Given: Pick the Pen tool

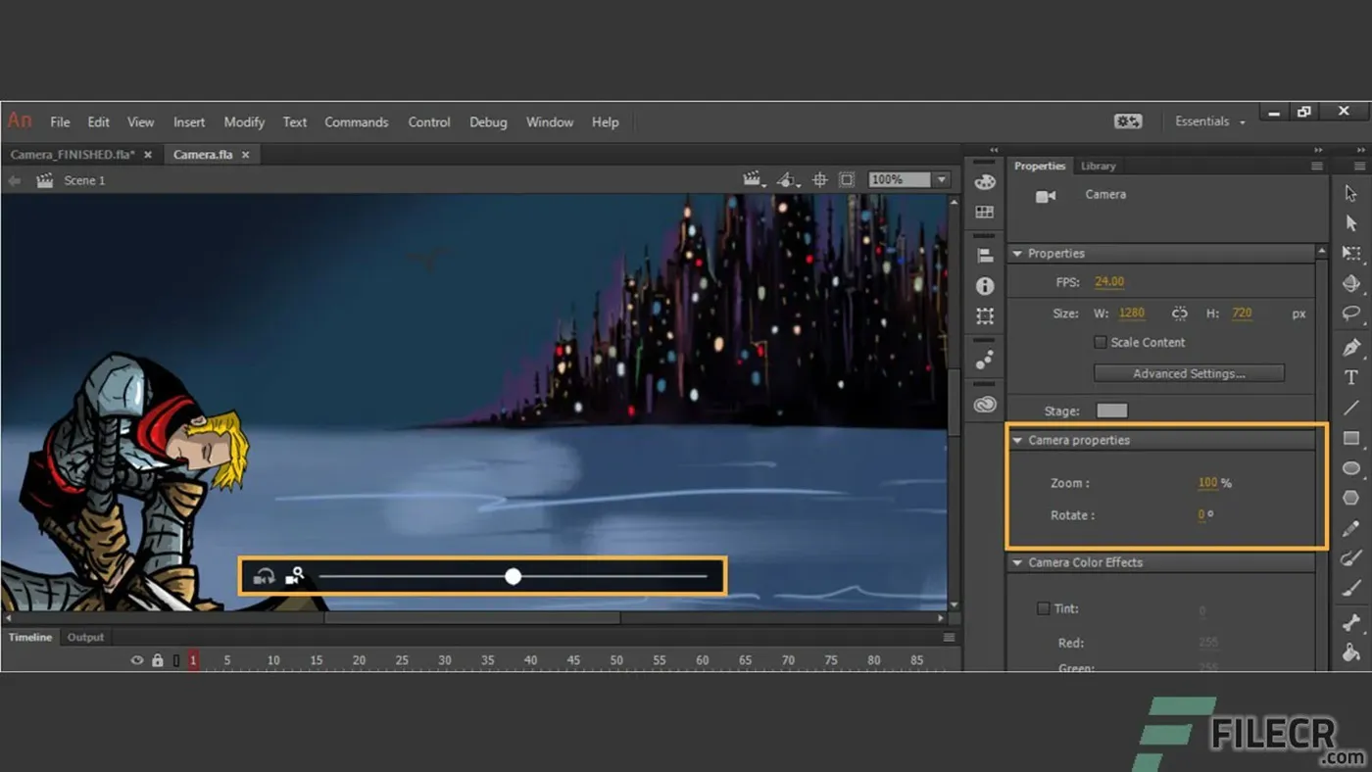Looking at the screenshot, I should pos(1351,347).
